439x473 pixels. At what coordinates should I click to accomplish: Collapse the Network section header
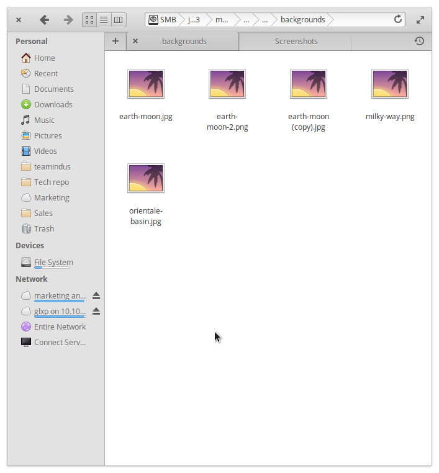coord(32,279)
